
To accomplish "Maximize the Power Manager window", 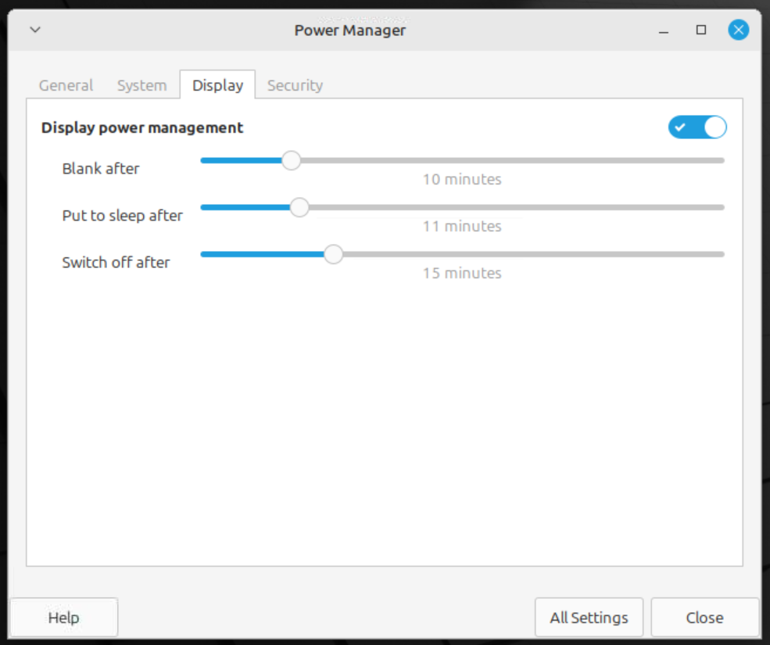I will click(x=700, y=30).
